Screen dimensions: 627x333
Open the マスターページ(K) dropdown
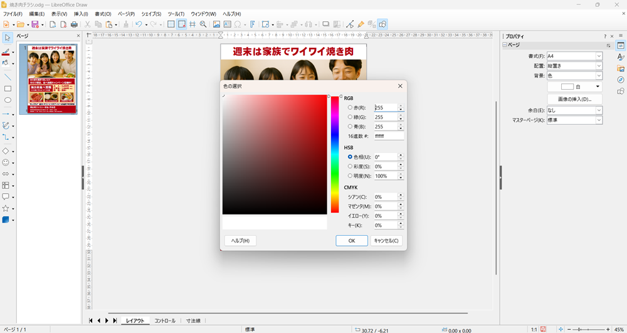click(x=574, y=120)
